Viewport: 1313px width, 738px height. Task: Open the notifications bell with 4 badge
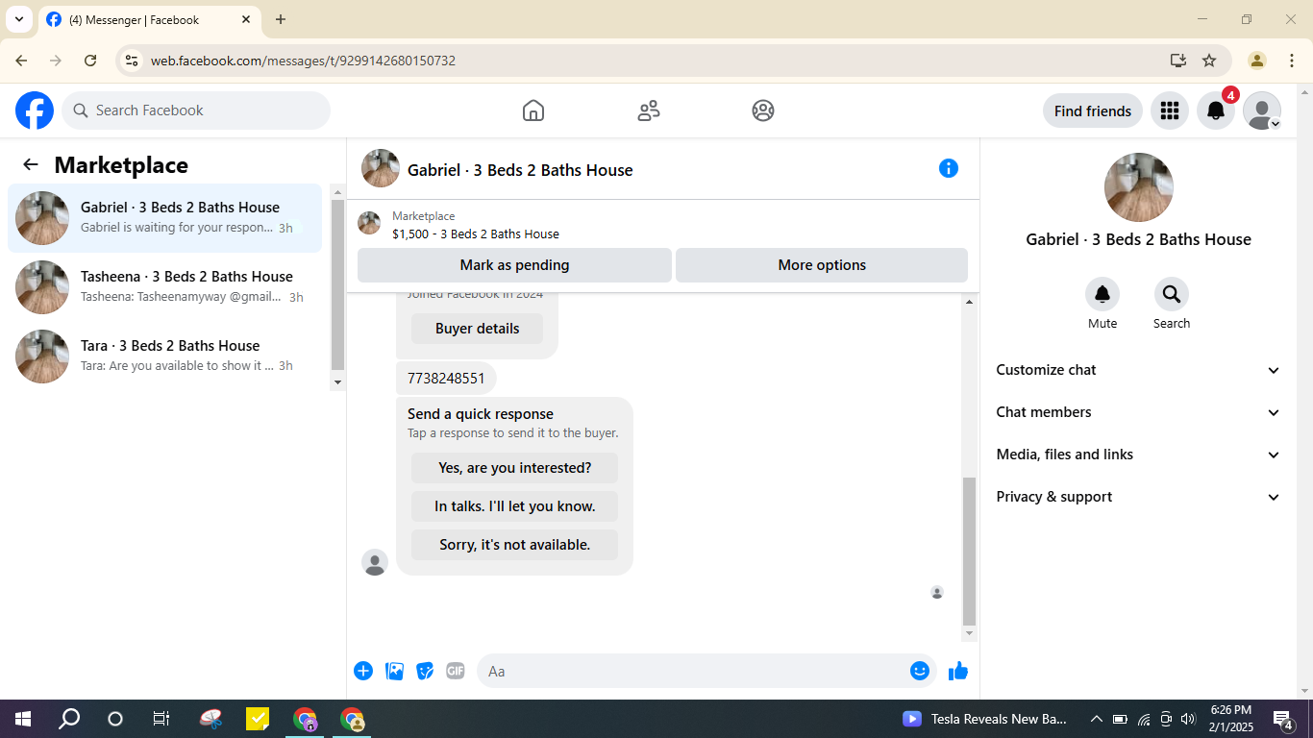(1216, 111)
